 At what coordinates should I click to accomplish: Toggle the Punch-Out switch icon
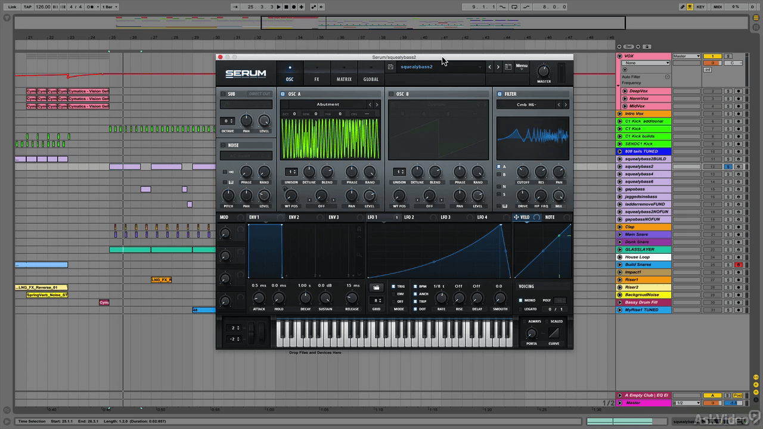click(x=526, y=7)
